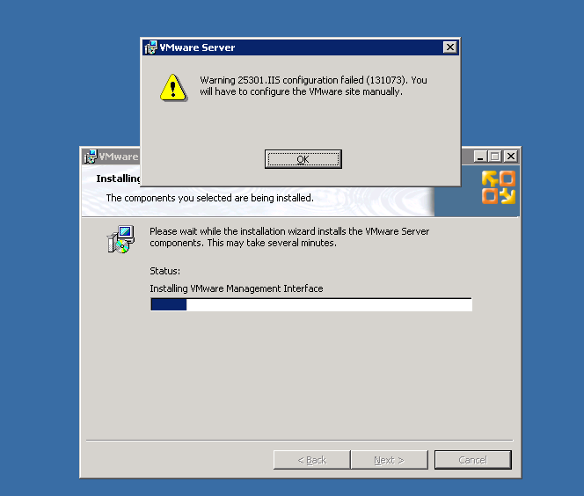This screenshot has width=584, height=496.
Task: Click the computer and CD installer icon
Action: point(120,239)
